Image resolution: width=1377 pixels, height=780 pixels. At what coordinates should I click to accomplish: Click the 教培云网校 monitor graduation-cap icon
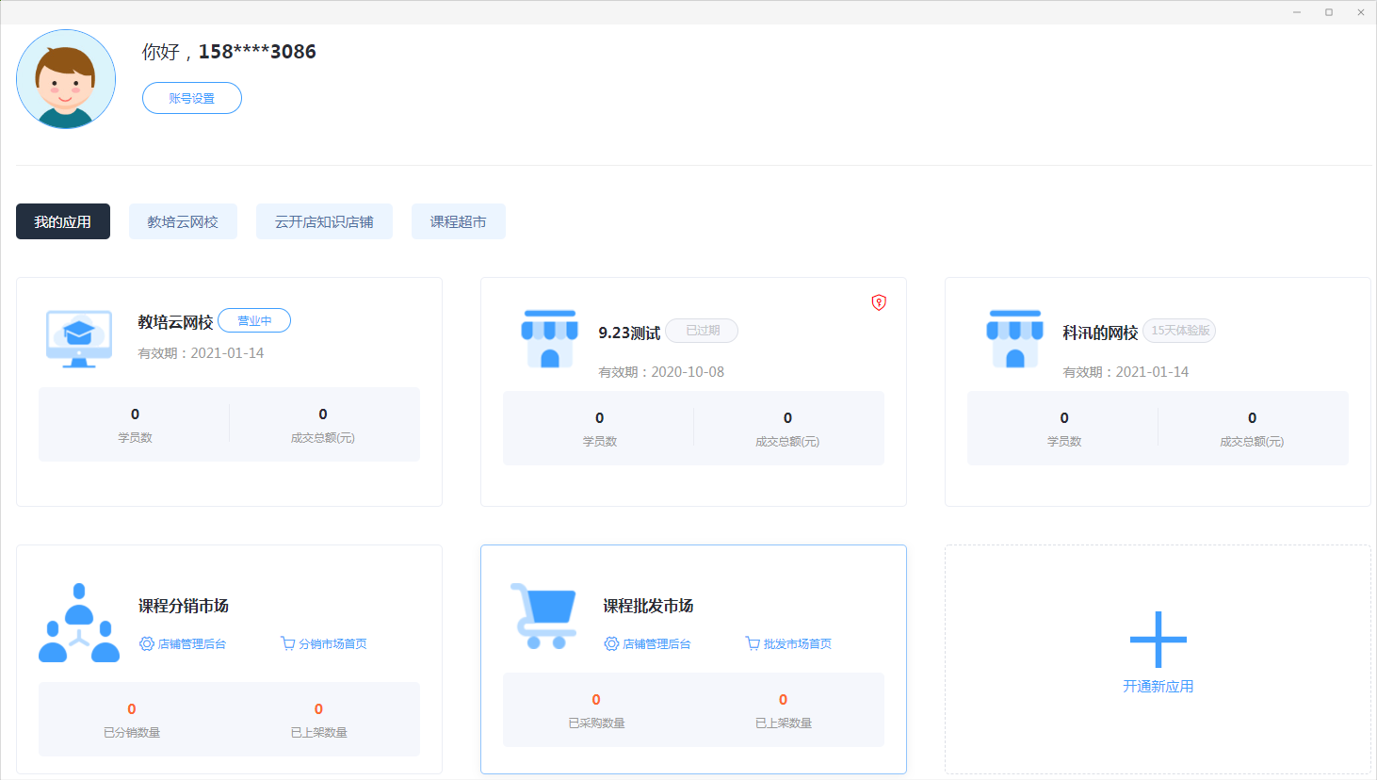pos(79,339)
